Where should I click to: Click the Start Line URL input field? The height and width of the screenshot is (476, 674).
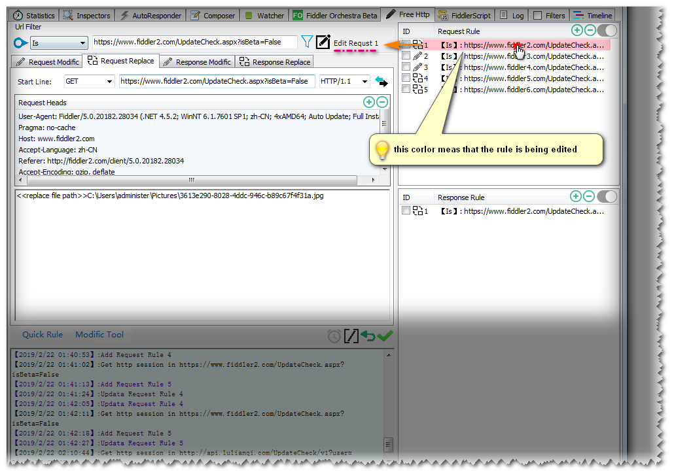217,81
